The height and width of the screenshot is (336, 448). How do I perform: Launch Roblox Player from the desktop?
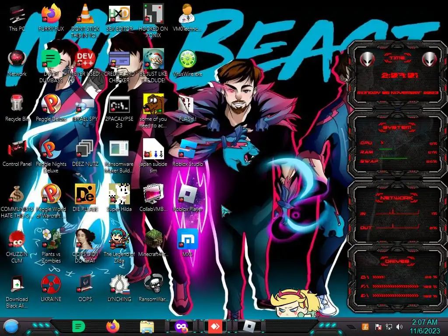pos(187,194)
